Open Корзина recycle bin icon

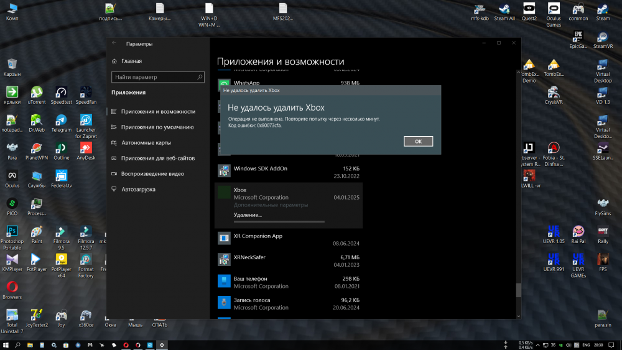pos(12,67)
